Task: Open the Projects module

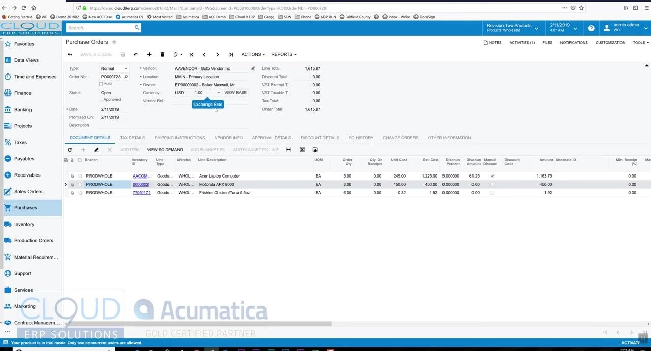Action: (x=23, y=126)
